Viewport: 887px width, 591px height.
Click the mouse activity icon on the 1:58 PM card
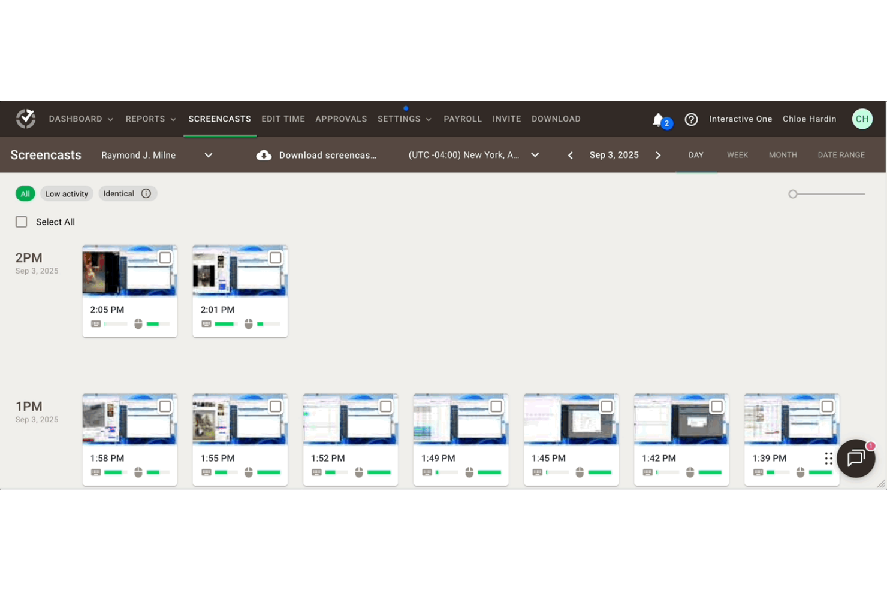point(138,472)
